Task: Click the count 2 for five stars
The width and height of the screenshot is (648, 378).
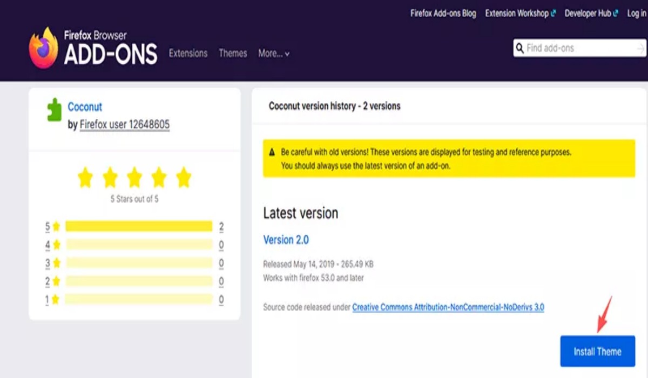Action: 221,227
